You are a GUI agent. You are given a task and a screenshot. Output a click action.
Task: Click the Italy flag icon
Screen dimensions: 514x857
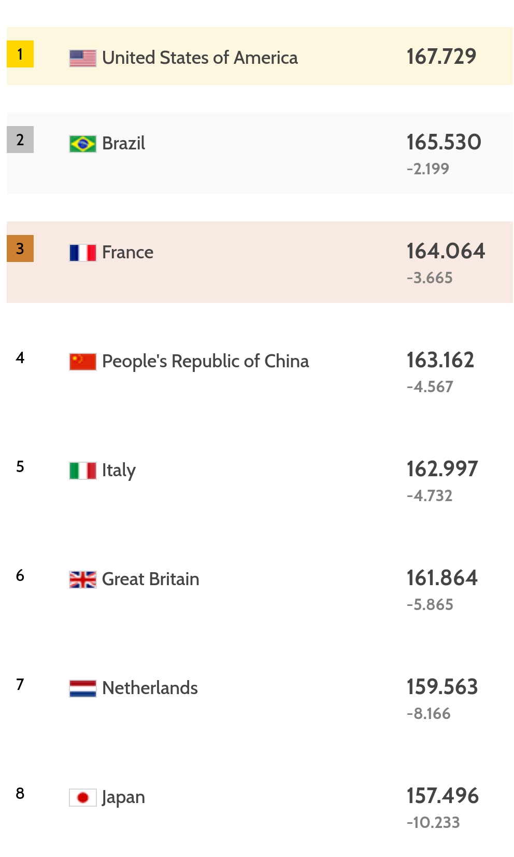(x=83, y=471)
